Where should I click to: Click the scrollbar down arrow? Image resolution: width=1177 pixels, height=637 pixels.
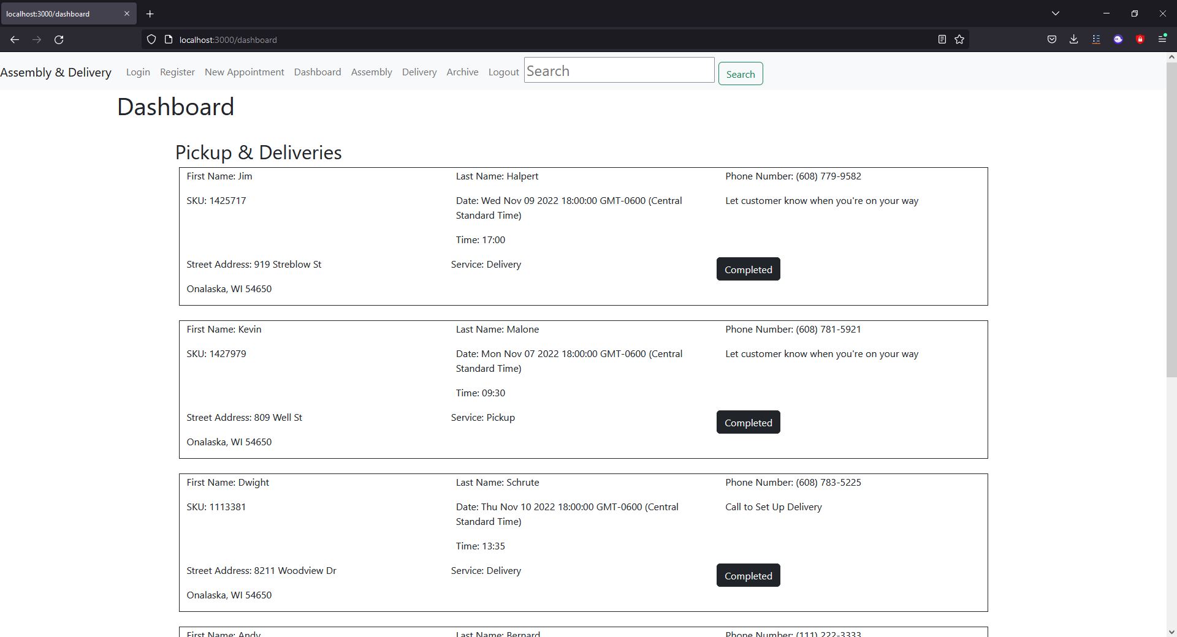1171,631
